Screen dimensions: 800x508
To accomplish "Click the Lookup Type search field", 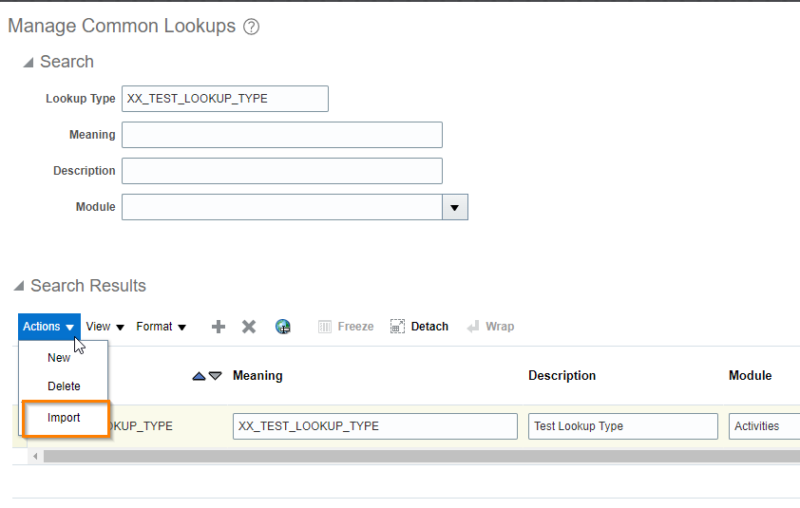I will [x=225, y=99].
